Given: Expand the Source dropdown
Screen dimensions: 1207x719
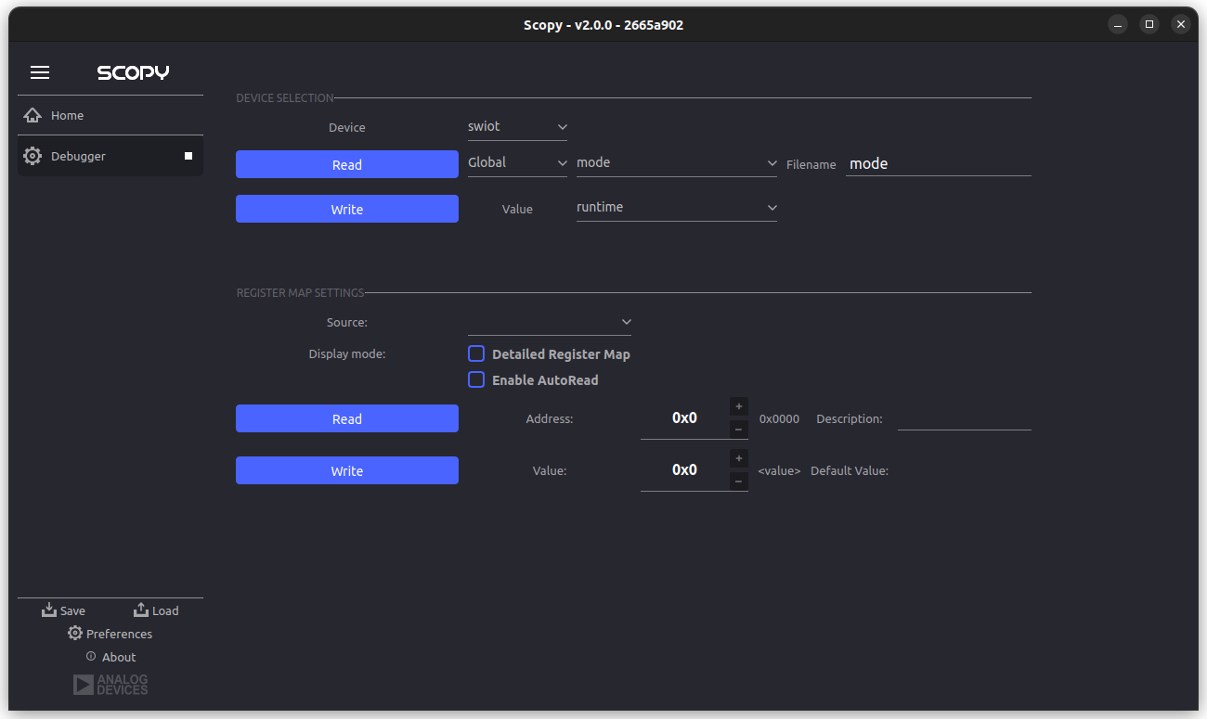Looking at the screenshot, I should [550, 323].
